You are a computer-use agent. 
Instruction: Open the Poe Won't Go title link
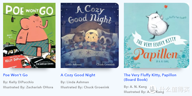(15, 75)
